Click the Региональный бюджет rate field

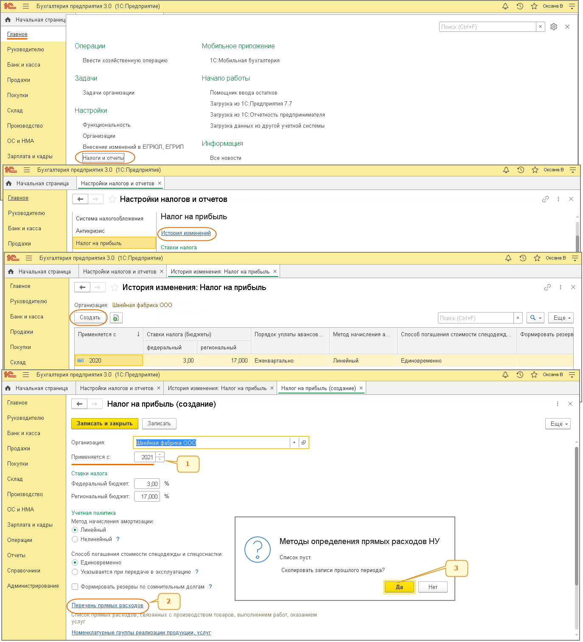tap(147, 496)
